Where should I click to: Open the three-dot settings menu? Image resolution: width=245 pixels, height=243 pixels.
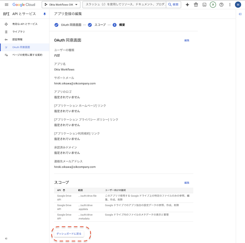click(x=230, y=5)
